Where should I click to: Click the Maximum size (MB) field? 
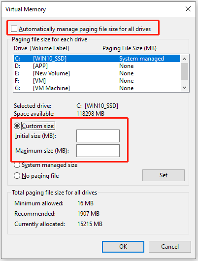pyautogui.click(x=98, y=151)
